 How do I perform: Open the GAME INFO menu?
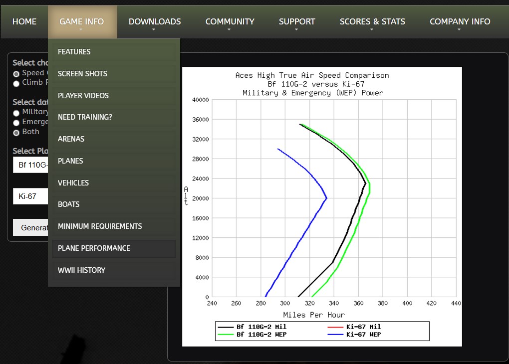81,21
